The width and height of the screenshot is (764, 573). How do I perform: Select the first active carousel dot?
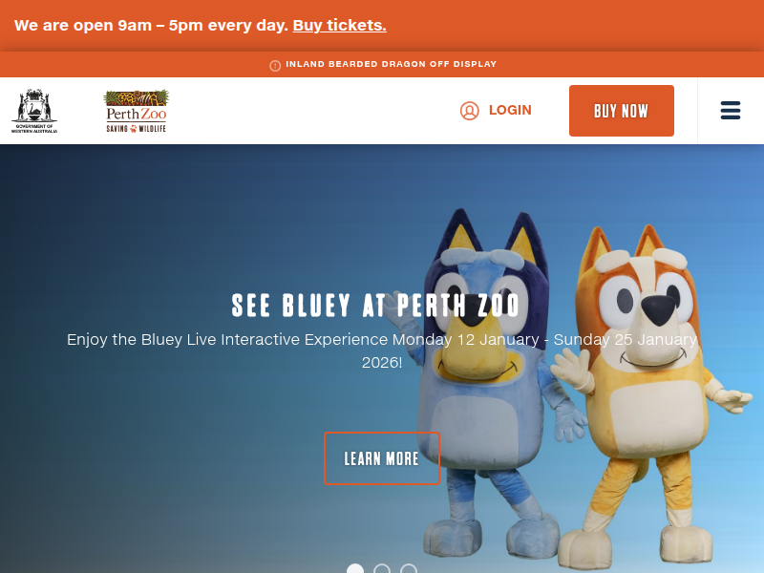pyautogui.click(x=355, y=568)
